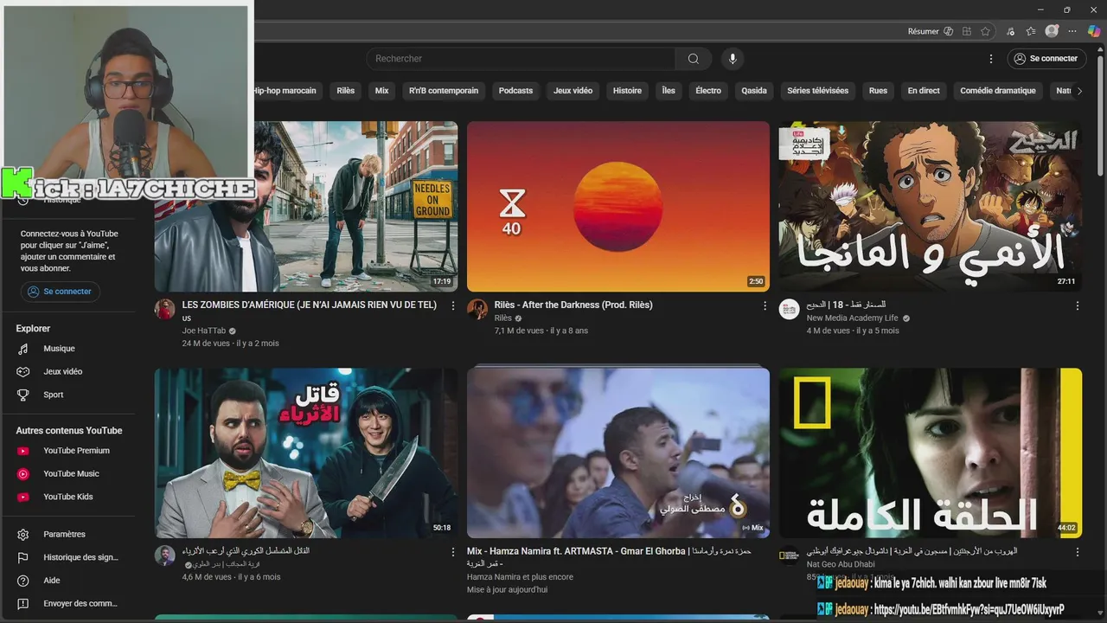Add page to favorites star icon

pos(985,31)
